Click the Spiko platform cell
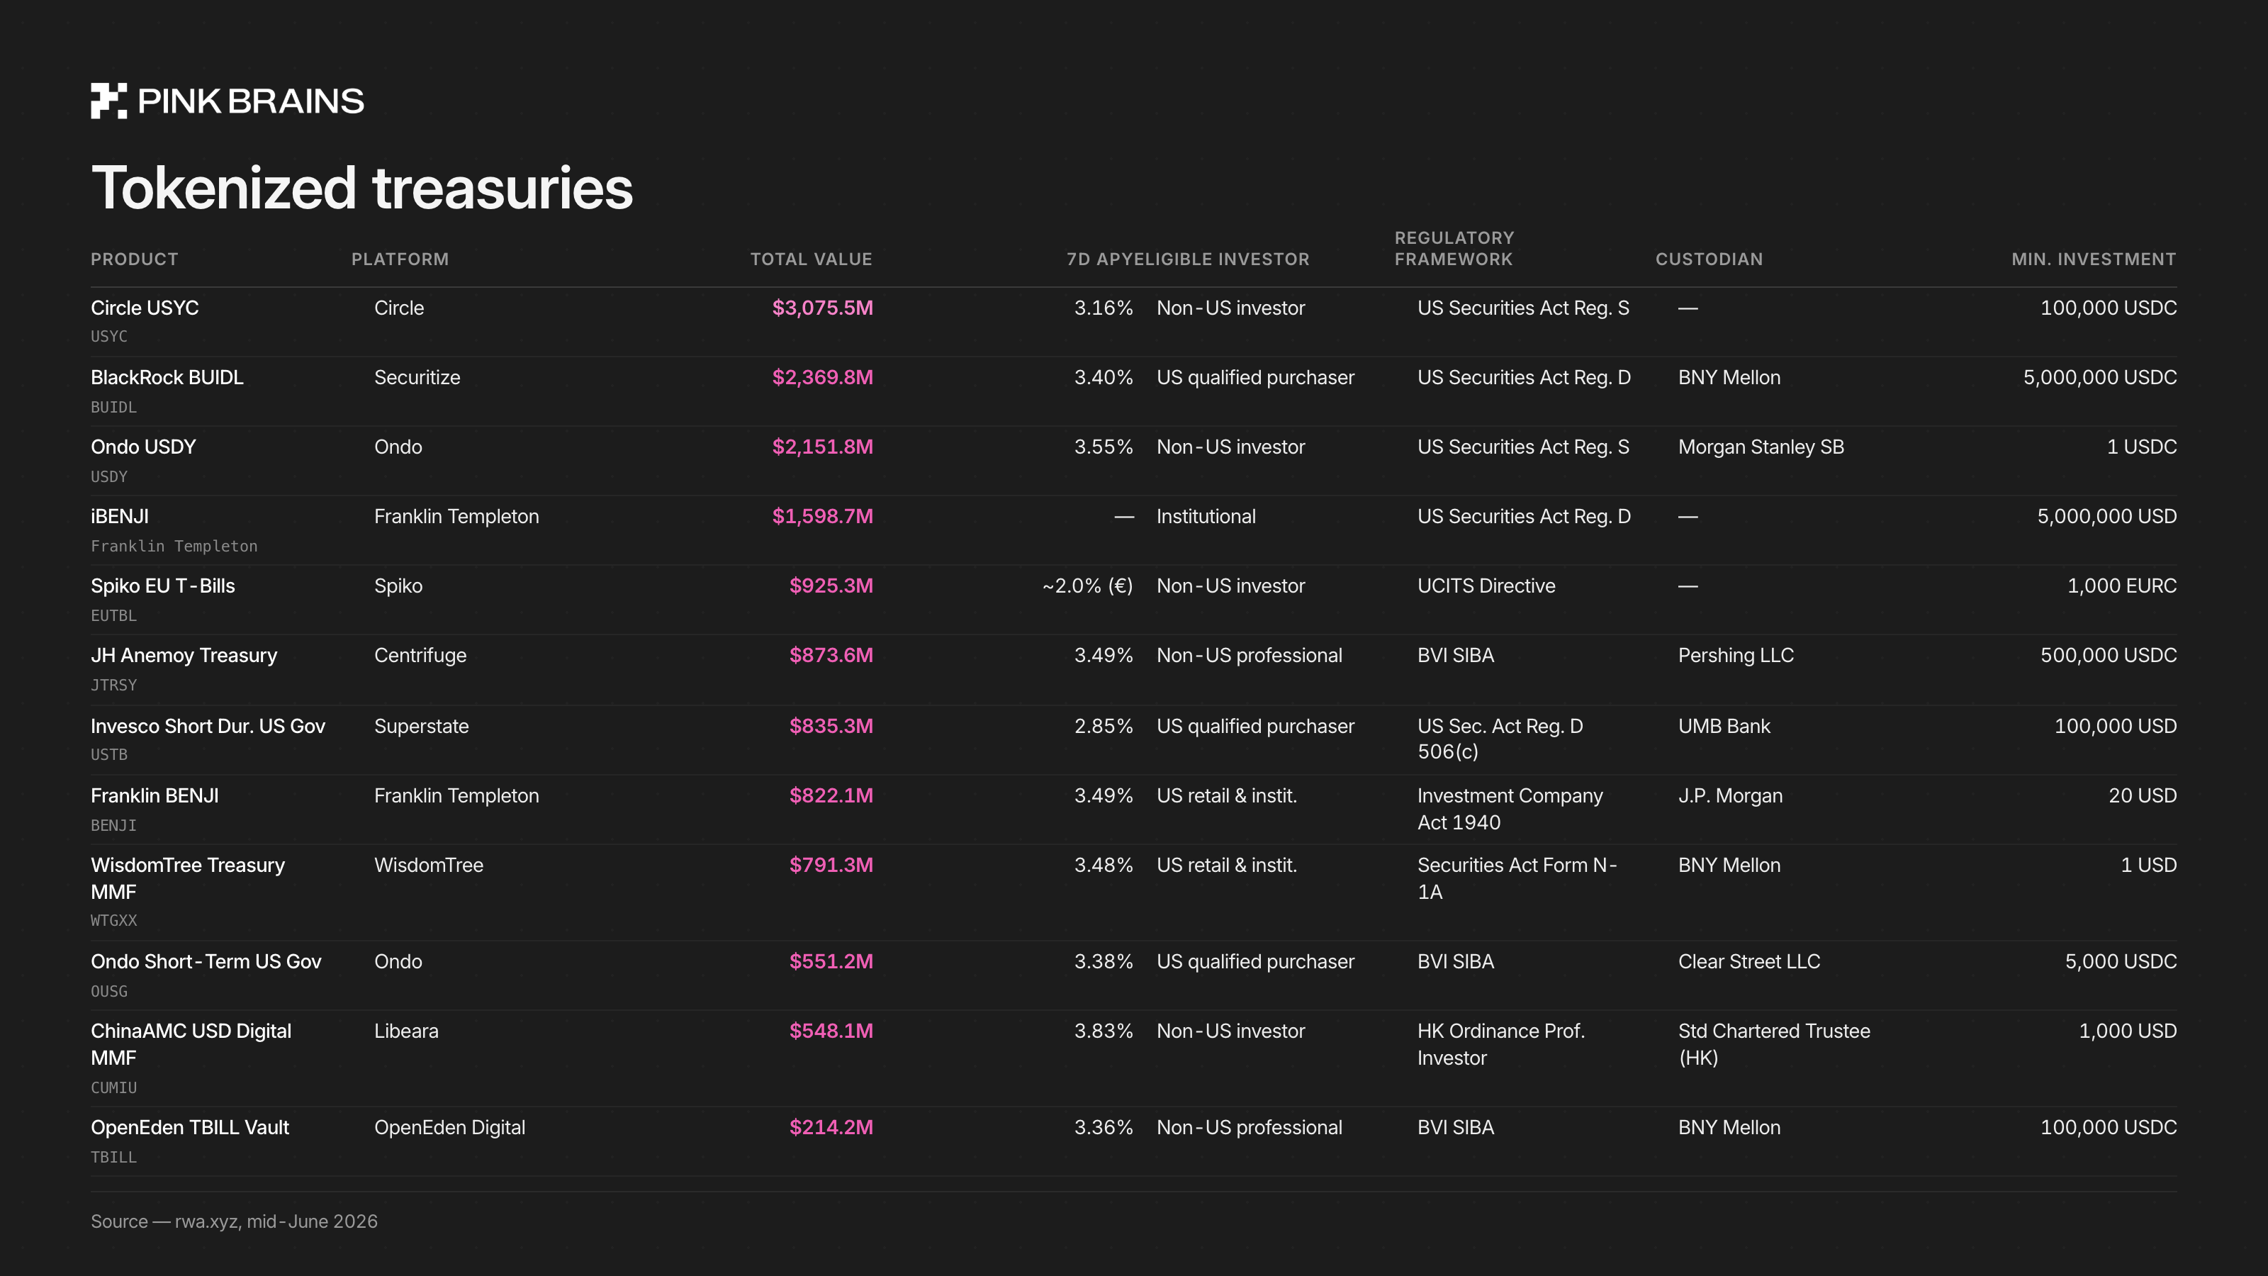Image resolution: width=2268 pixels, height=1276 pixels. (398, 586)
